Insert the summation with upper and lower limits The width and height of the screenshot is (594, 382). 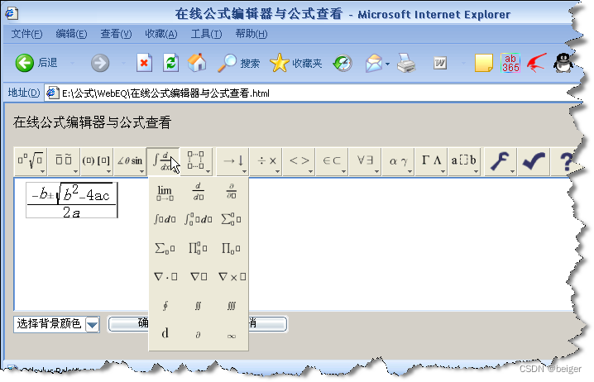(x=231, y=219)
